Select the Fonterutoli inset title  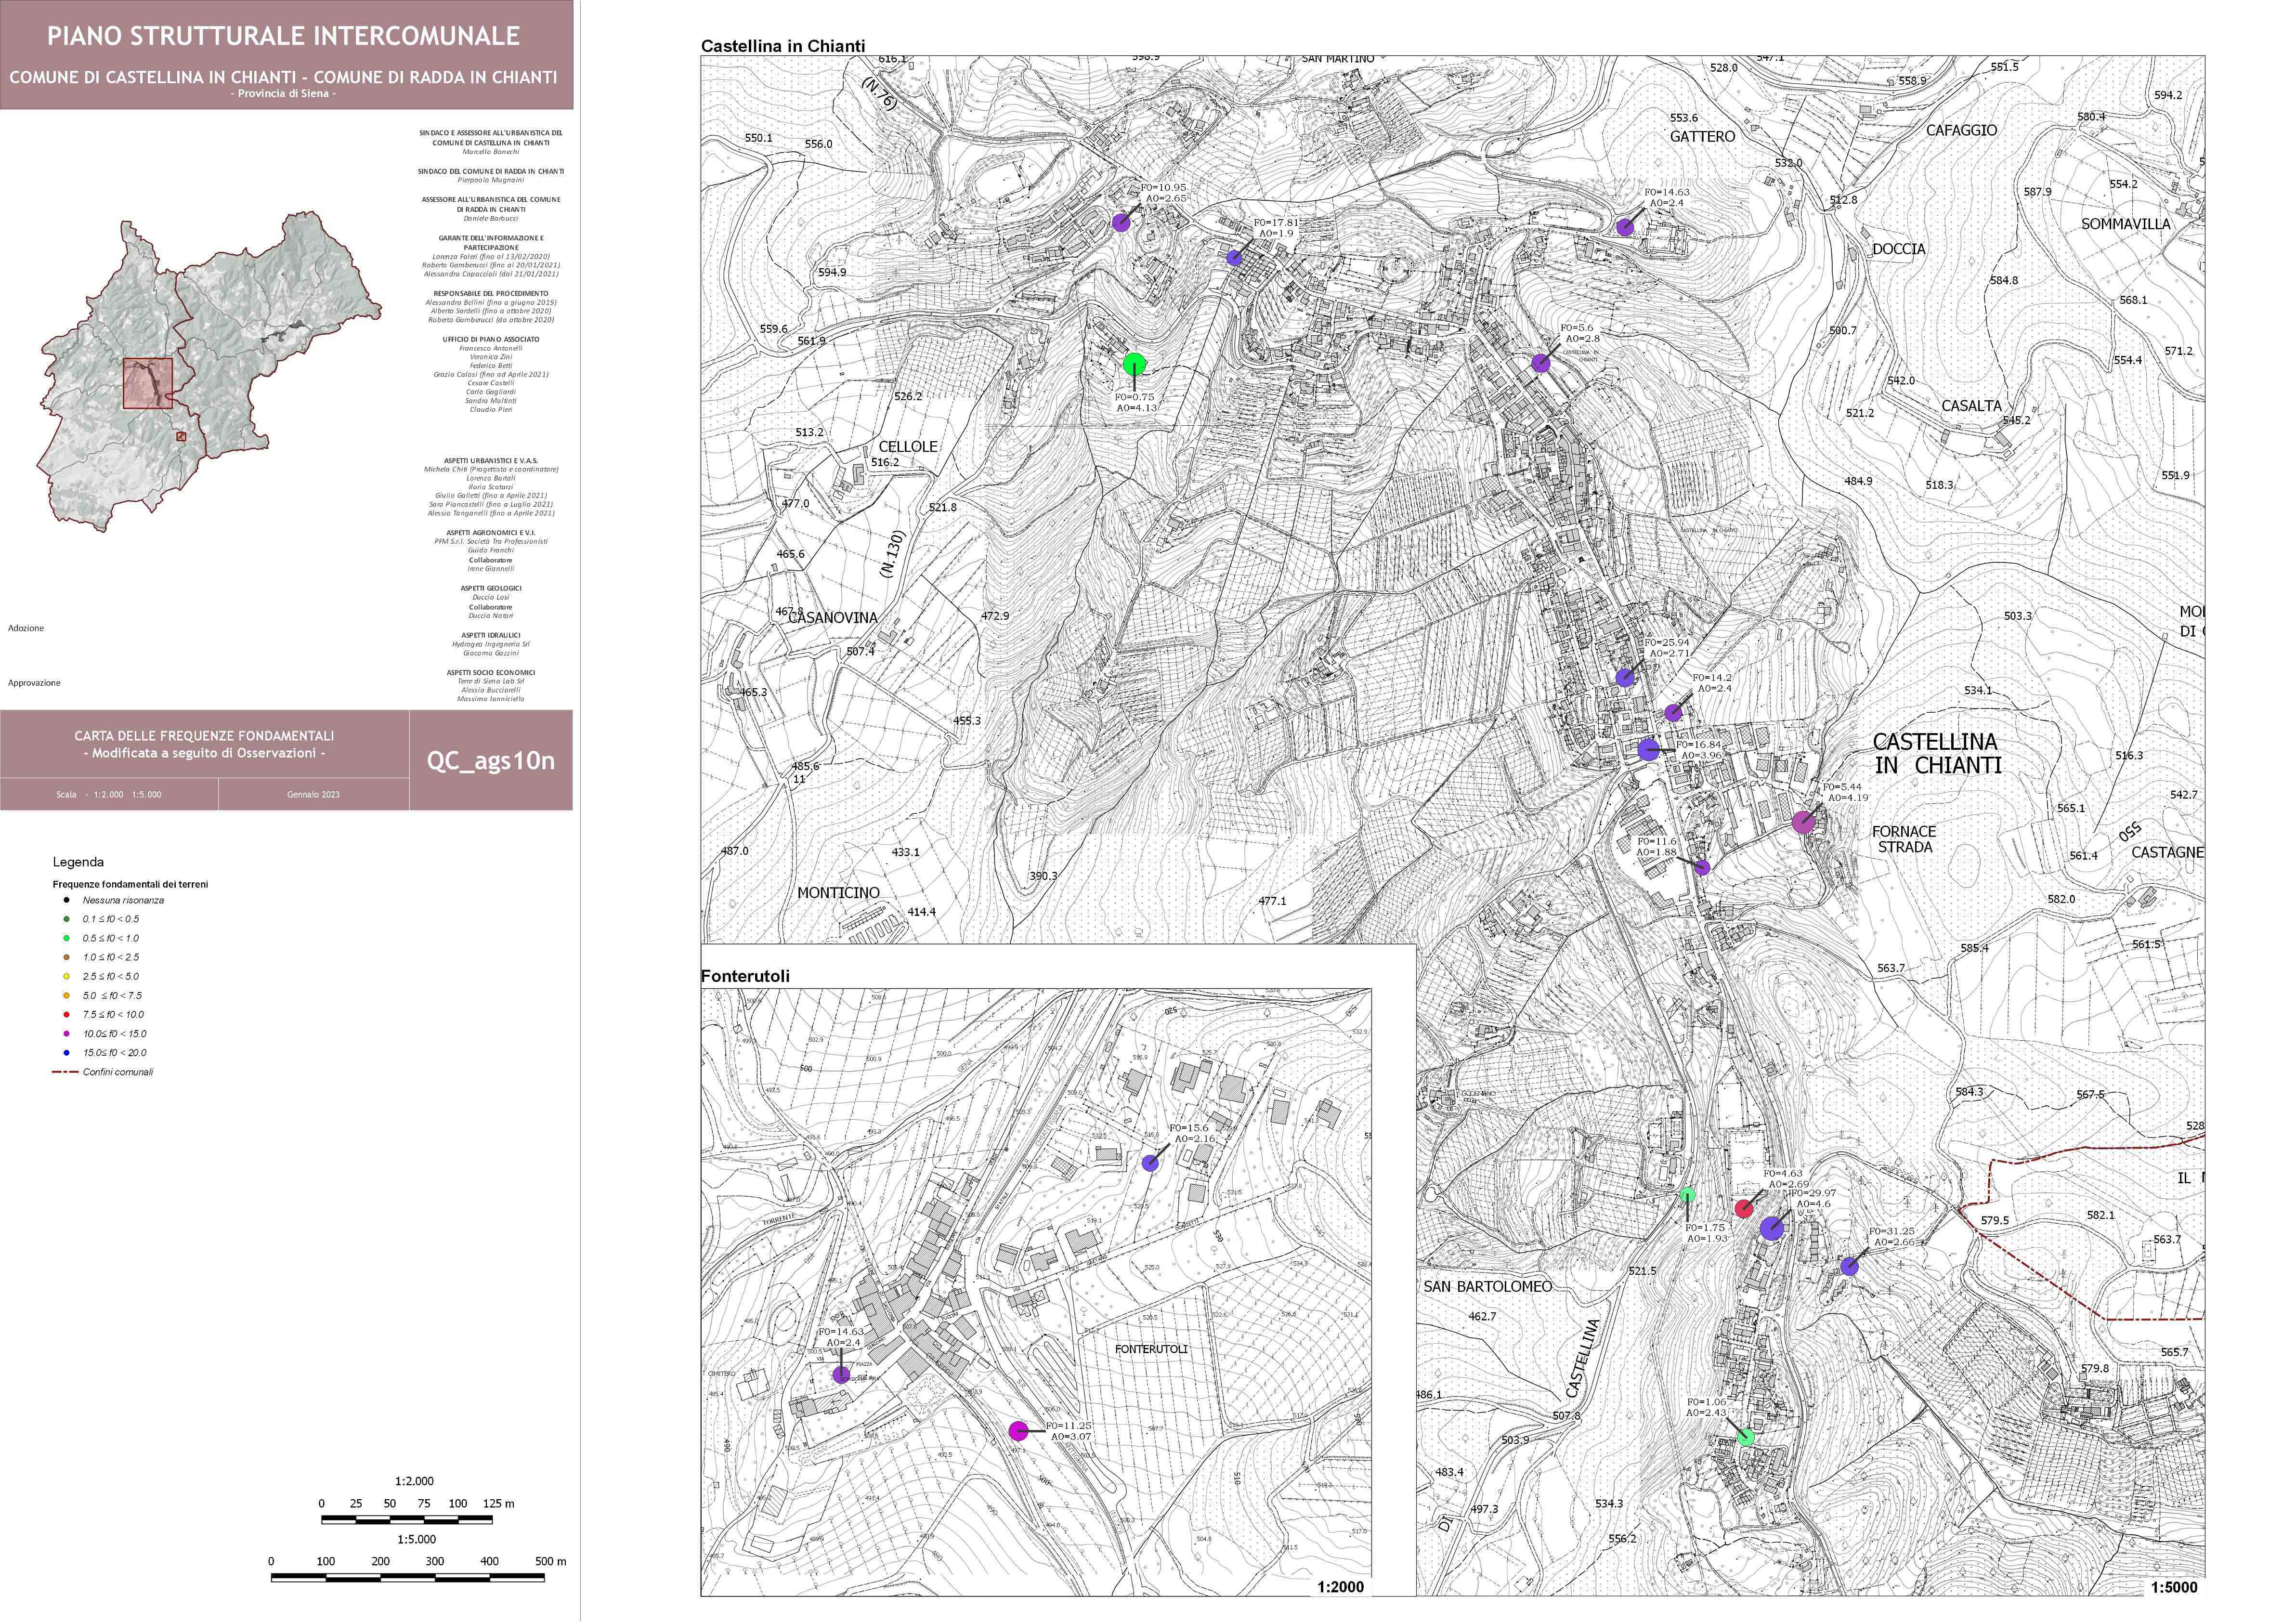tap(745, 976)
